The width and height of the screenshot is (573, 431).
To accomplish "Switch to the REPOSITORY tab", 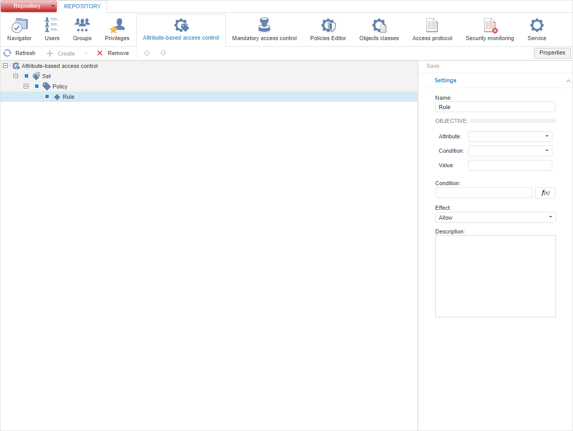I will pyautogui.click(x=82, y=7).
